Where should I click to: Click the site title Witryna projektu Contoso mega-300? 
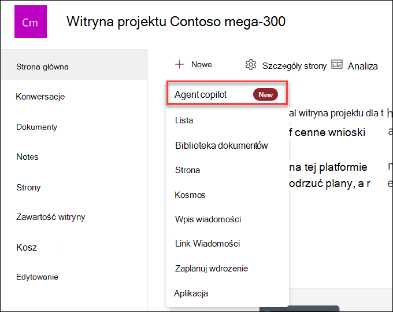point(176,21)
